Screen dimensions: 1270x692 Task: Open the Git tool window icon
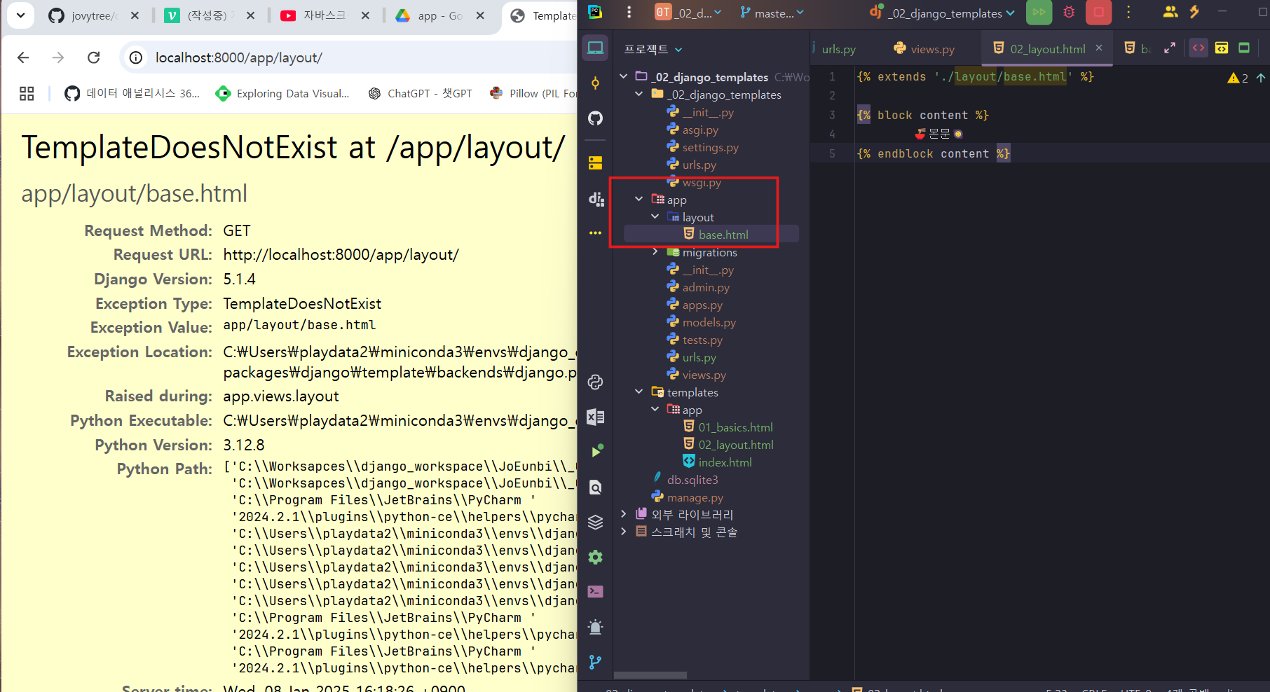[x=595, y=662]
